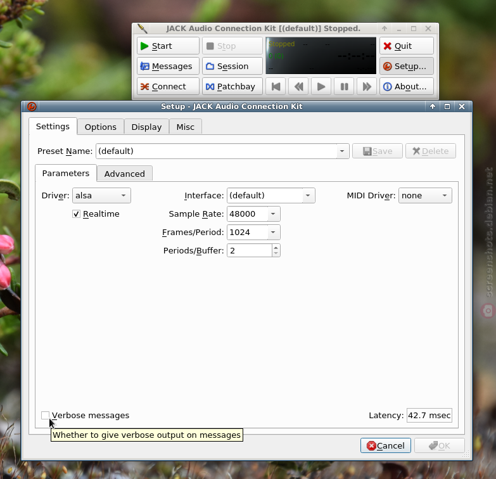
Task: Close the main JACK Audio Connection Kit window
Action: tap(428, 29)
